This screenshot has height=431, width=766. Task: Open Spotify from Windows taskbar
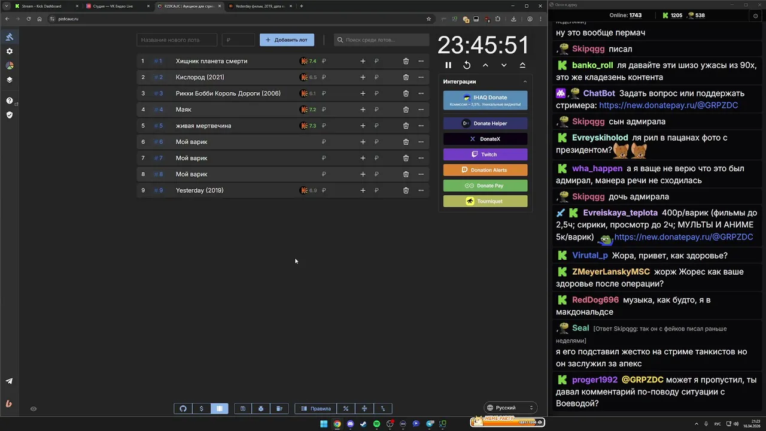coord(376,424)
